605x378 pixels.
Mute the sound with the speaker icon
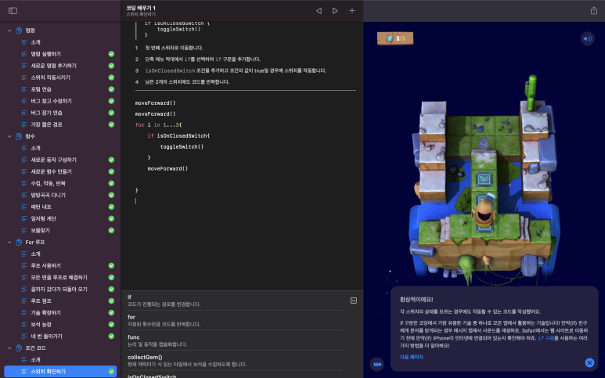pyautogui.click(x=587, y=38)
